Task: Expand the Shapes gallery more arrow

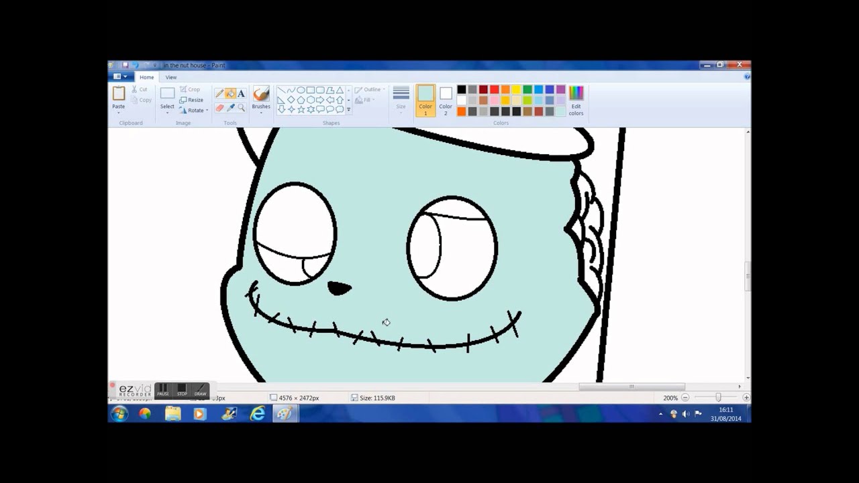Action: coord(348,109)
